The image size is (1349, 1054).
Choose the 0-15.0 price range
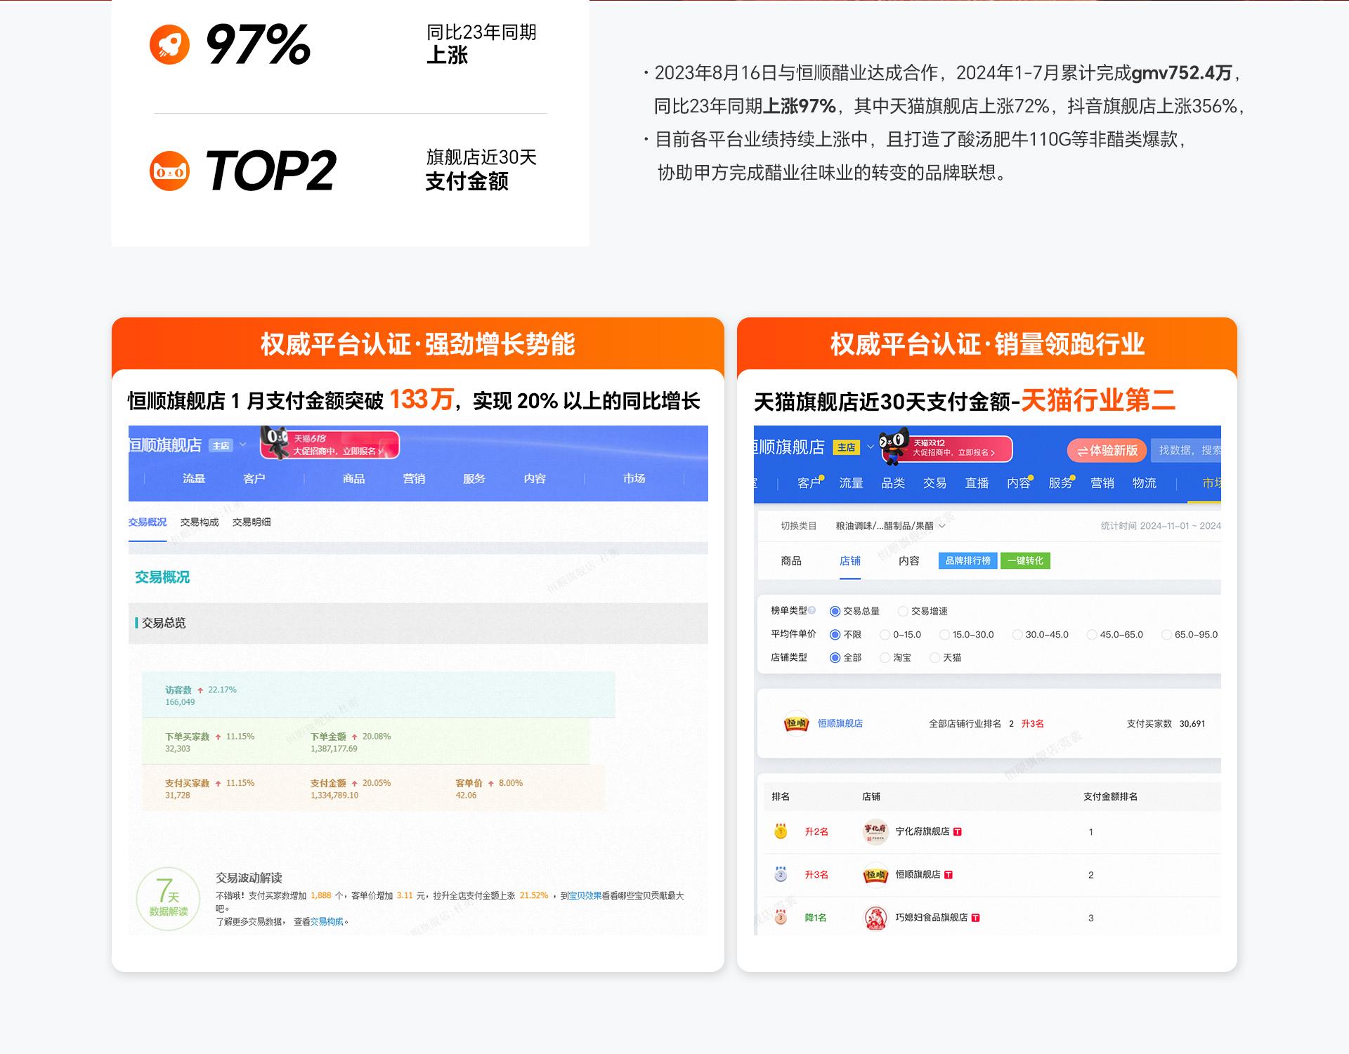(885, 635)
